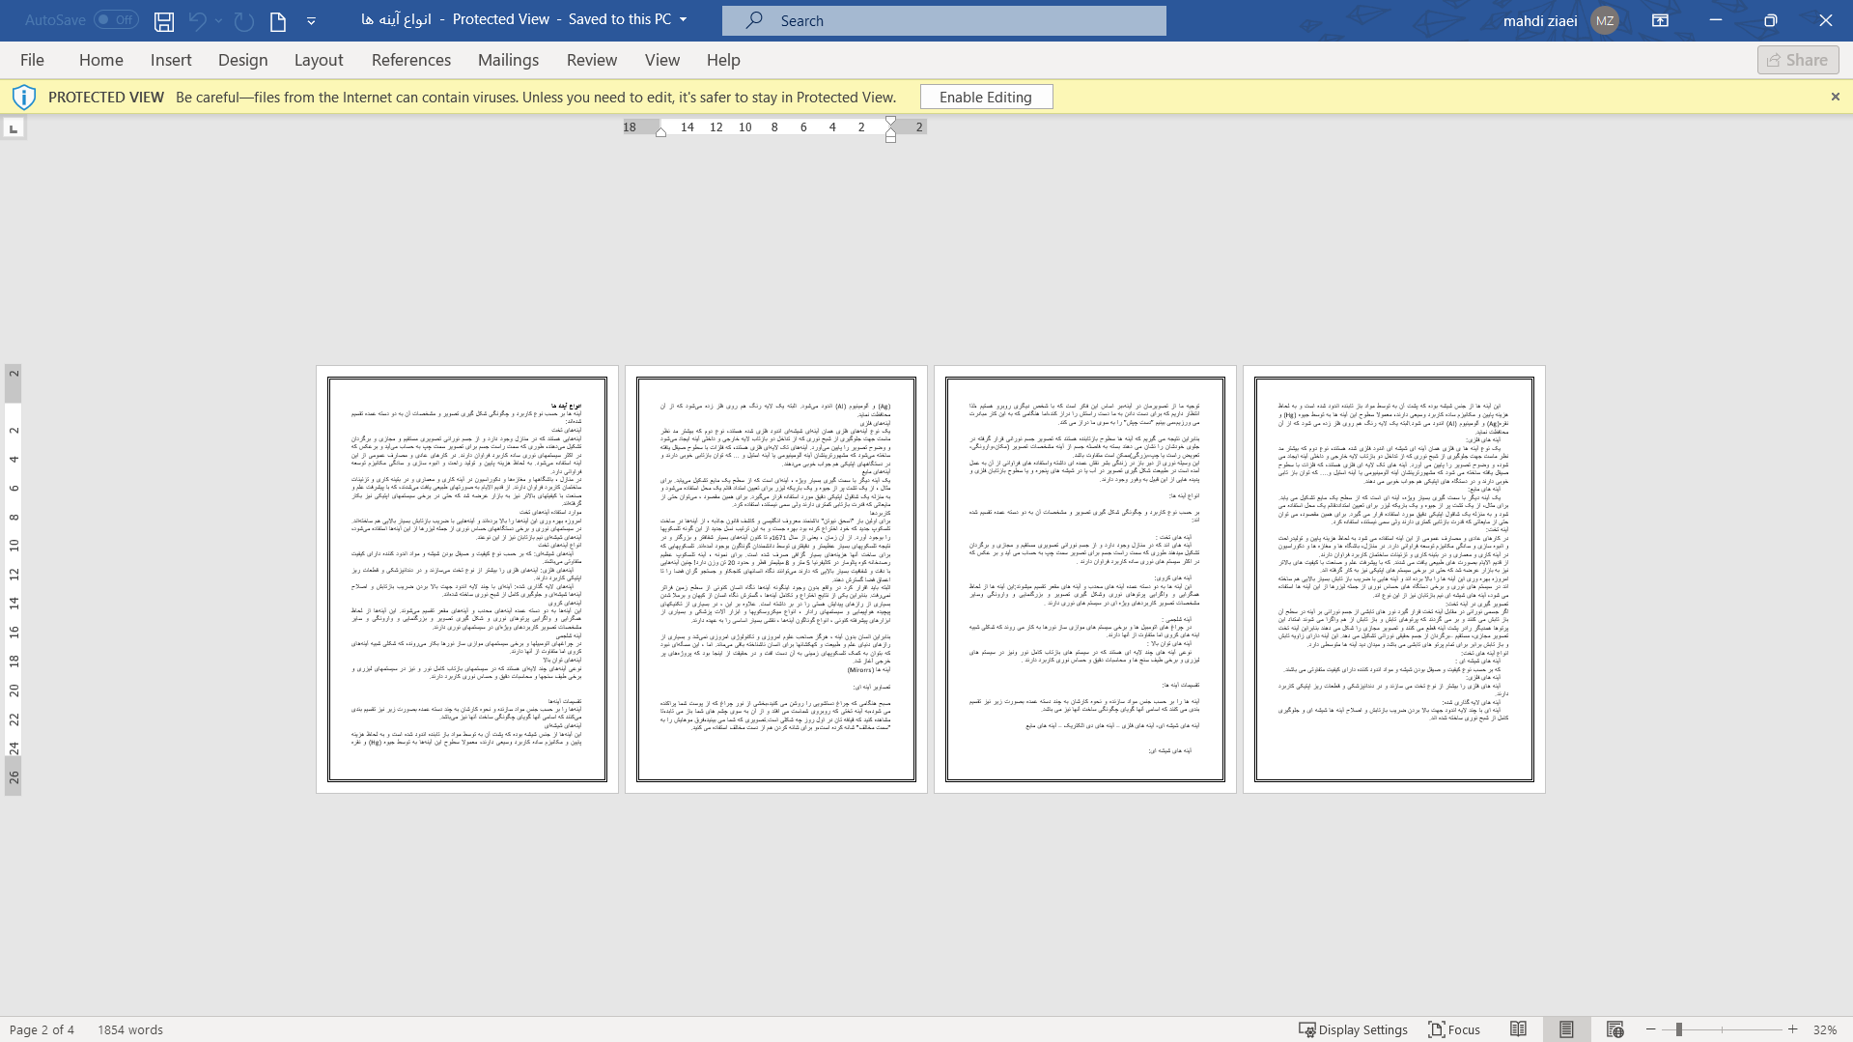Viewport: 1853px width, 1042px height.
Task: Click the zoom in plus button
Action: tap(1793, 1029)
